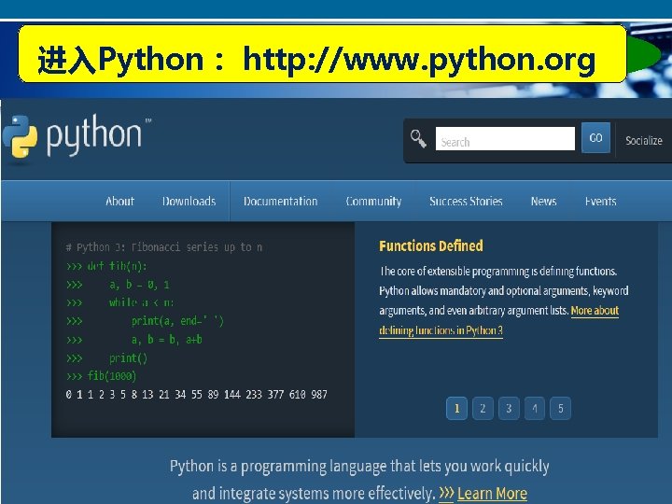Click the text 'Python is a programming language'
Viewport: 672px width, 504px height.
[x=278, y=467]
